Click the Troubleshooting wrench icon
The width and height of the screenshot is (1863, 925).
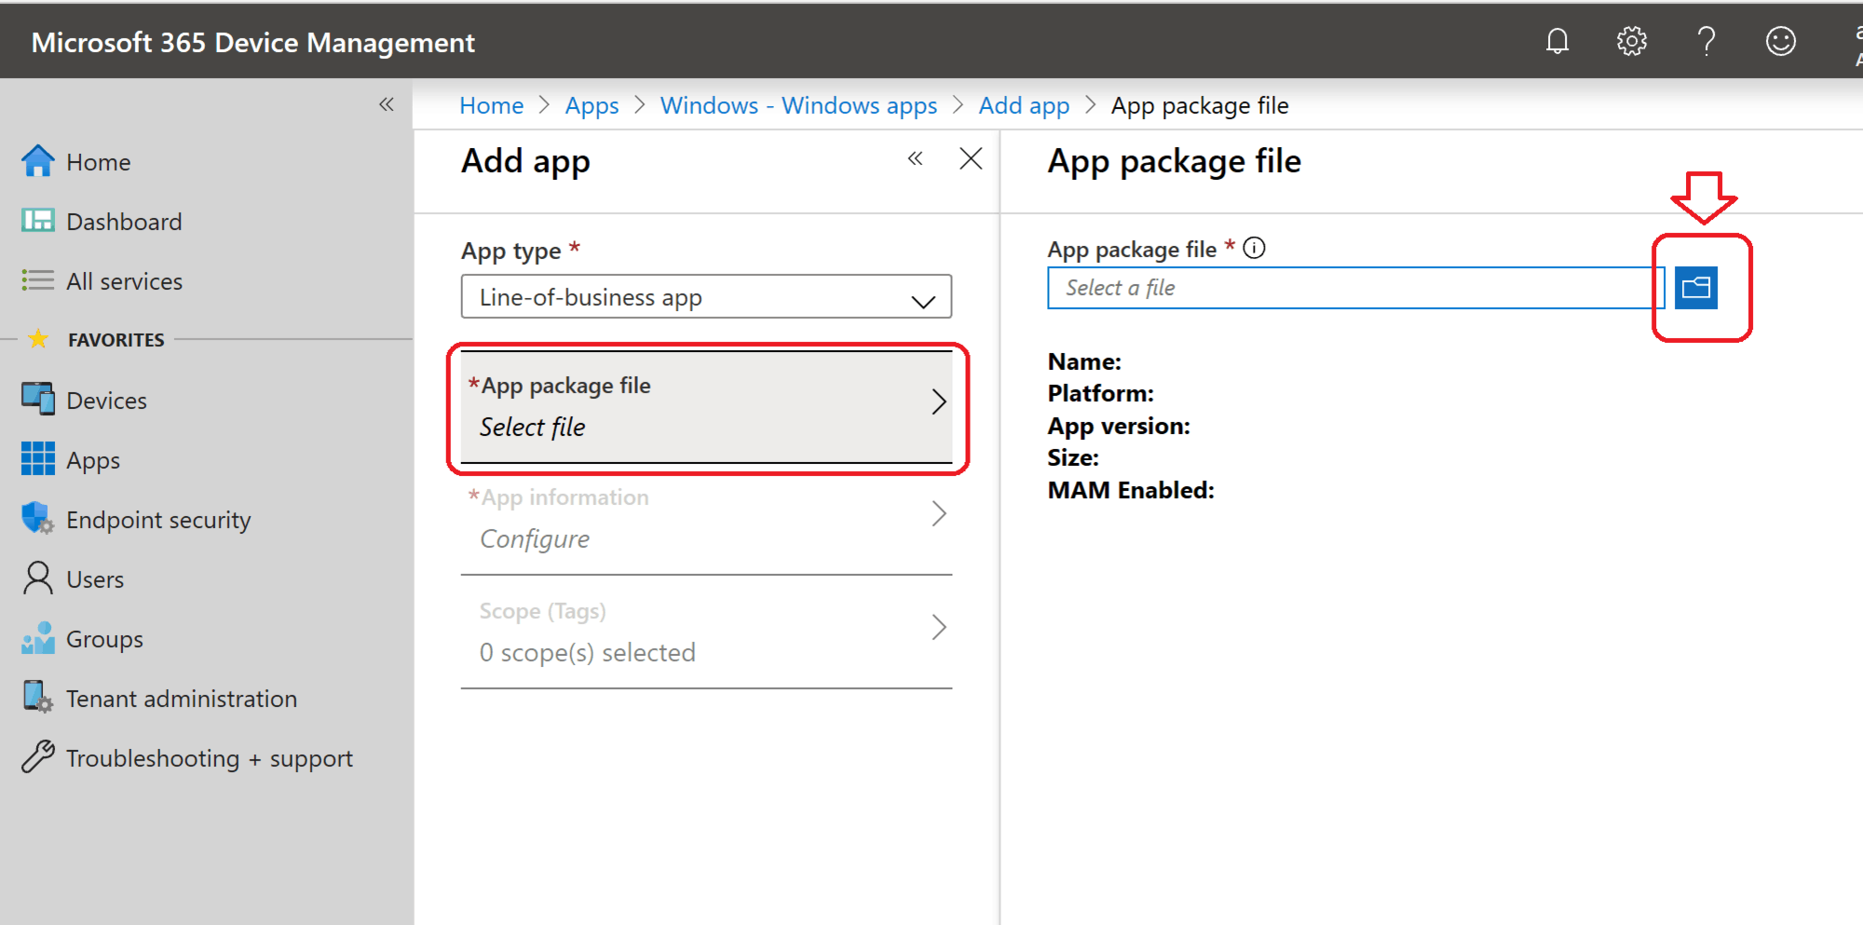[x=38, y=757]
